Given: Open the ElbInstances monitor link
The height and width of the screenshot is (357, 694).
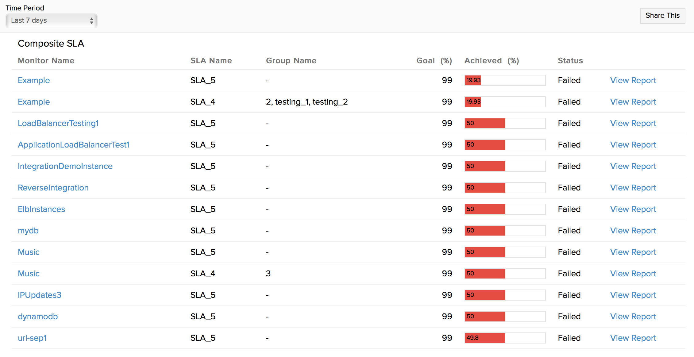Looking at the screenshot, I should (x=41, y=209).
